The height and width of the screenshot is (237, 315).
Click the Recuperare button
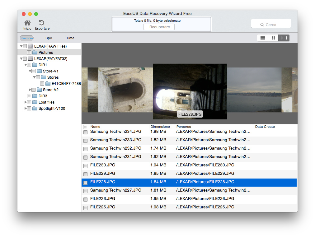tap(159, 27)
